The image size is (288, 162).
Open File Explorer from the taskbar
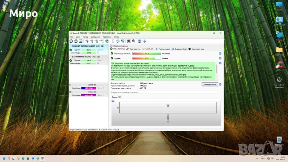(18, 158)
